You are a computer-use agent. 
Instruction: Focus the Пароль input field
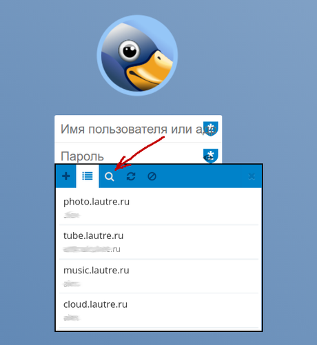click(139, 153)
